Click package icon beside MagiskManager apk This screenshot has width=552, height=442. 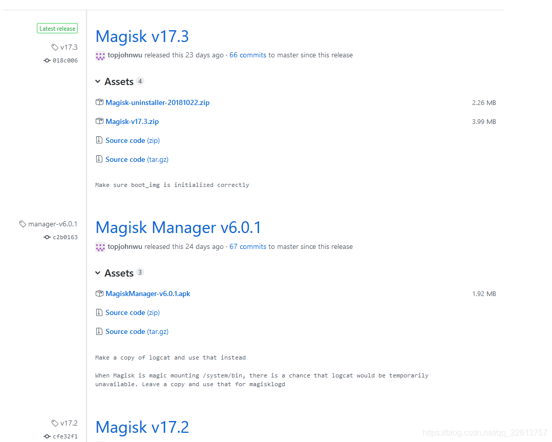pos(99,293)
